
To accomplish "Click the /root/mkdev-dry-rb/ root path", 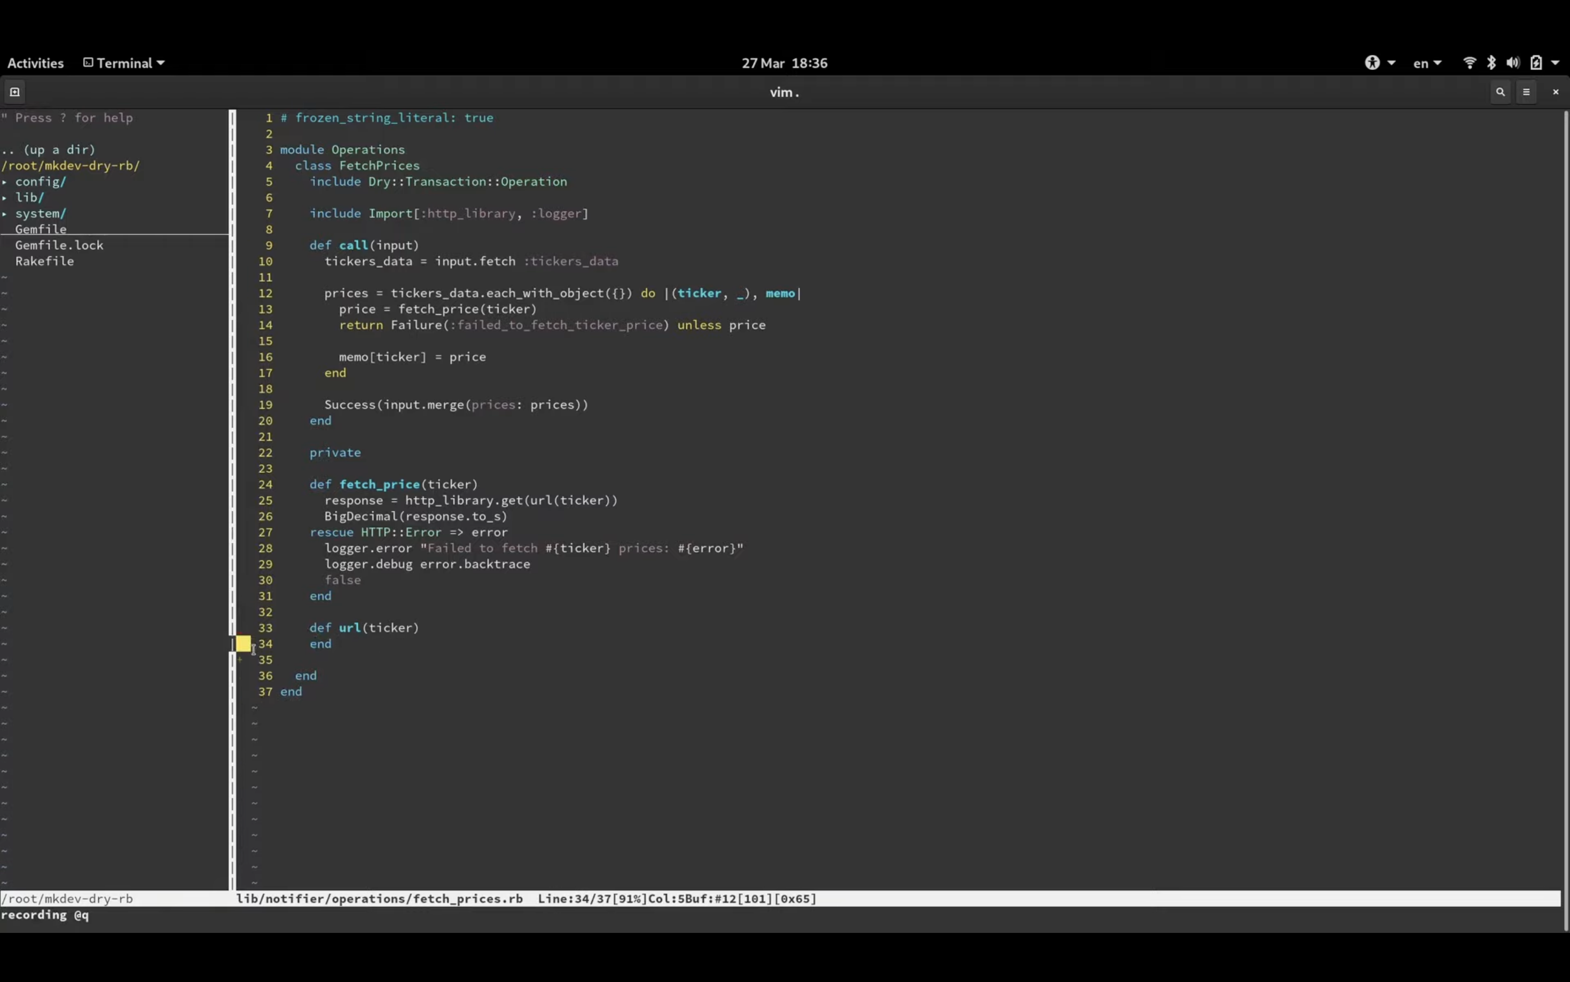I will coord(70,165).
